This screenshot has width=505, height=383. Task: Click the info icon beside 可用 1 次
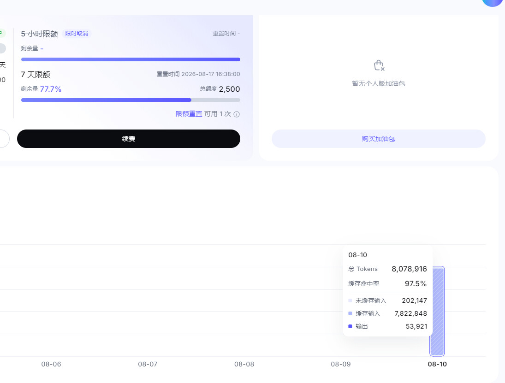pos(237,114)
